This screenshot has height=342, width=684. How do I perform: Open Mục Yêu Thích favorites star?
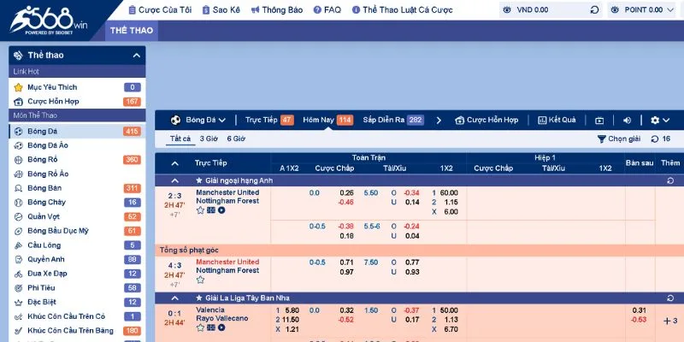coord(18,87)
